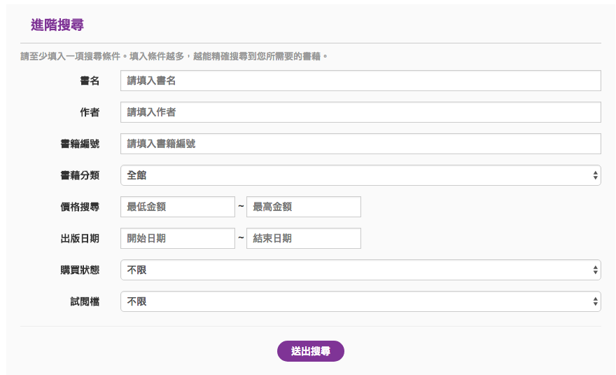Select the 書籍編號 (book number) input field
616x375 pixels.
(x=360, y=144)
